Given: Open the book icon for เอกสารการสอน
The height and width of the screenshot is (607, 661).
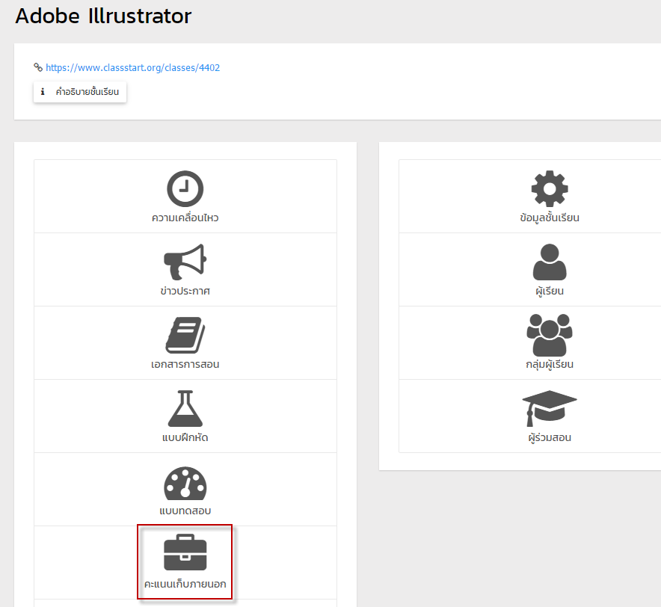Looking at the screenshot, I should pyautogui.click(x=185, y=335).
